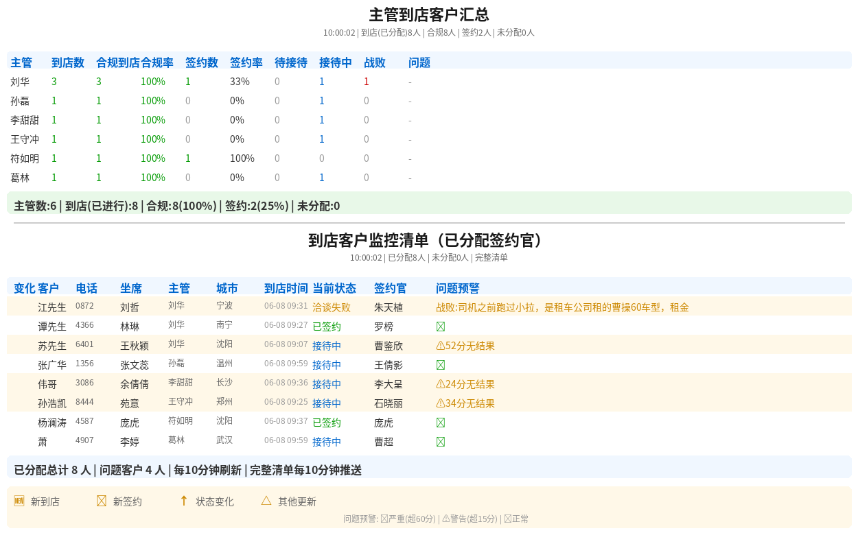Viewport: 858px width, 557px height.
Task: Click the green status icon in 萧's row
Action: (x=441, y=442)
